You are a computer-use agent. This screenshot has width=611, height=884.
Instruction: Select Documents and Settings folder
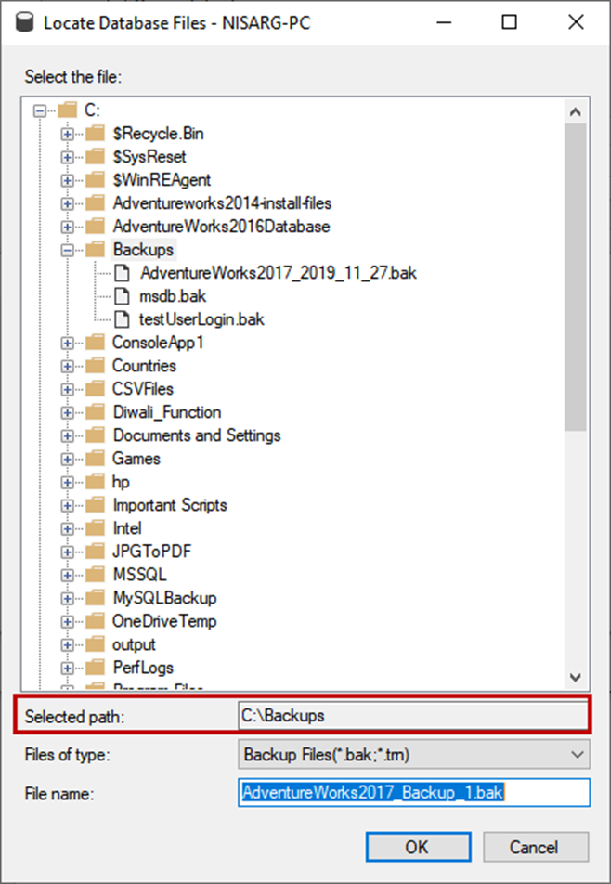pos(196,435)
